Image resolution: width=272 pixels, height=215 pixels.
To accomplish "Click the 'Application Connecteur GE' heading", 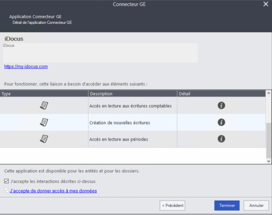I will pos(36,17).
